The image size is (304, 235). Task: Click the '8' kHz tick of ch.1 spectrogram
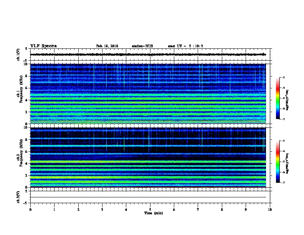coord(26,76)
